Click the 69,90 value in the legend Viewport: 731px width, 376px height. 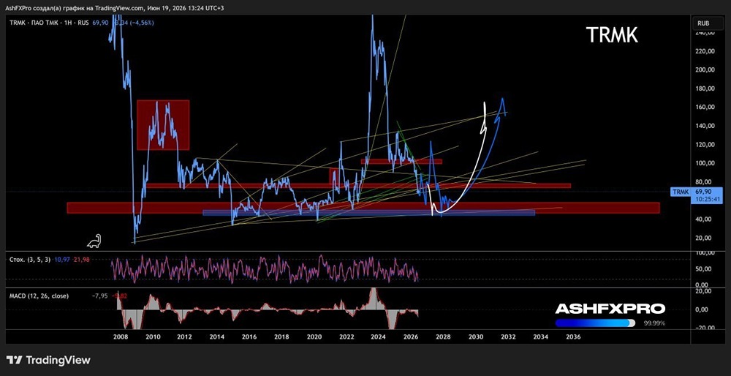point(101,23)
